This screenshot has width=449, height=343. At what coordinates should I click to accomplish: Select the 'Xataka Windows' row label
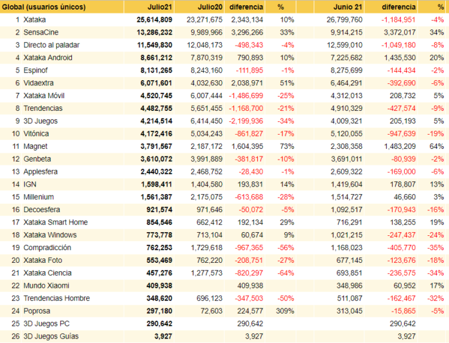click(50, 235)
